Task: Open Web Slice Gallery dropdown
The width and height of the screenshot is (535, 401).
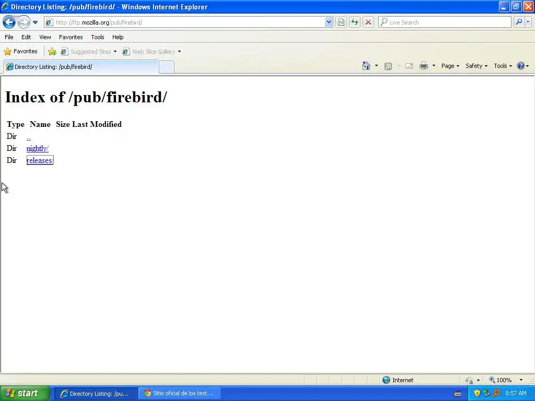Action: (152, 52)
